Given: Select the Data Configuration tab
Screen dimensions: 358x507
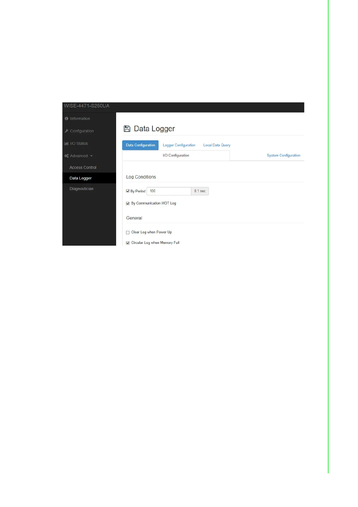Looking at the screenshot, I should (x=140, y=145).
